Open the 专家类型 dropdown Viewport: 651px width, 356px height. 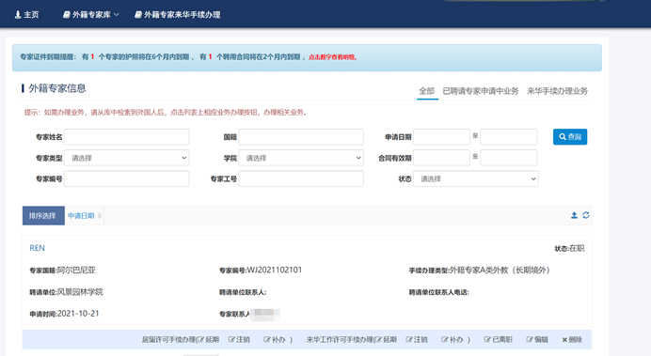[126, 158]
